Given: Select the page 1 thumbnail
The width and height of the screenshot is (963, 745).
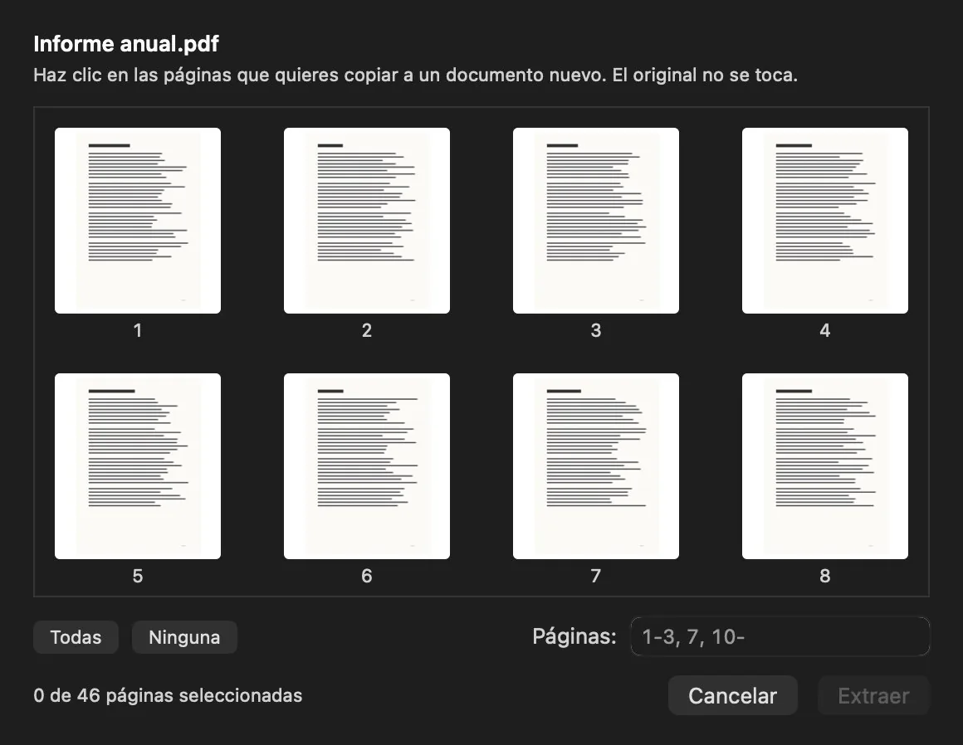Looking at the screenshot, I should (138, 221).
